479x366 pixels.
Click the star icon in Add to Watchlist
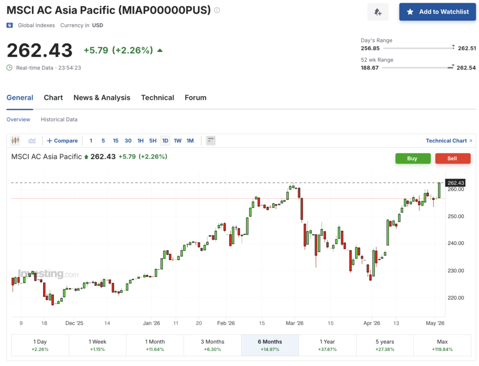pyautogui.click(x=410, y=12)
